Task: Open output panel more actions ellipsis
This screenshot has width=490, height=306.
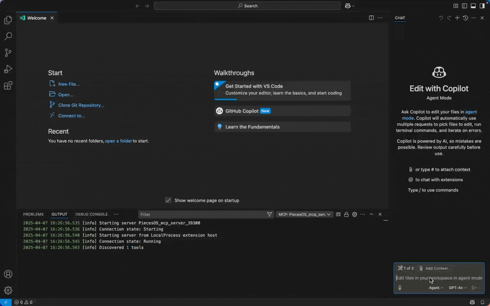Action: [362, 214]
